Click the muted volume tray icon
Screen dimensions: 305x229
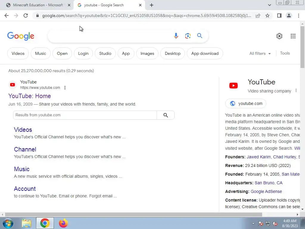pos(275,224)
